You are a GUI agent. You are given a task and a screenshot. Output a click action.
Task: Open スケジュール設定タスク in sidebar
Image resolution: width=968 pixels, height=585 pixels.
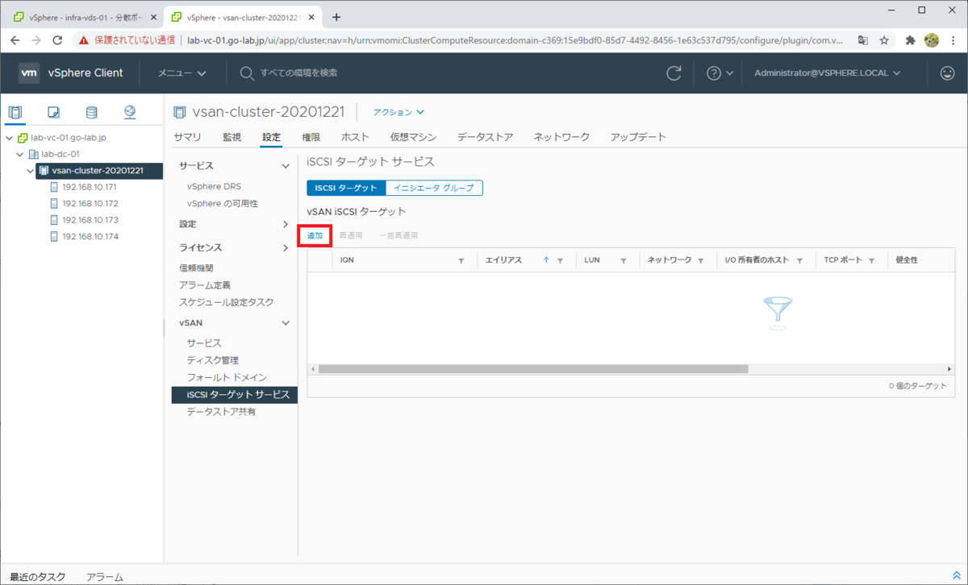pyautogui.click(x=226, y=302)
